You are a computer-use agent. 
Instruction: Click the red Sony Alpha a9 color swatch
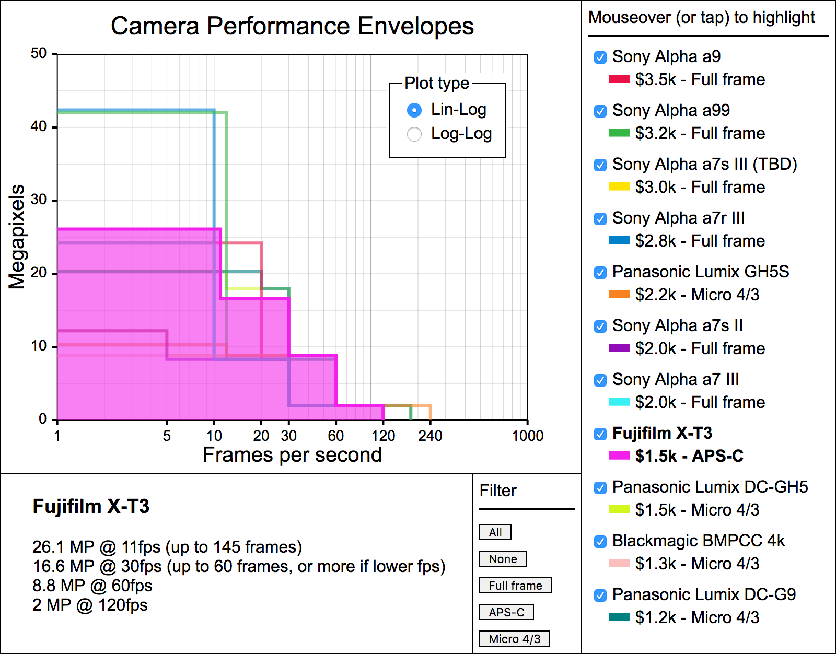[619, 79]
